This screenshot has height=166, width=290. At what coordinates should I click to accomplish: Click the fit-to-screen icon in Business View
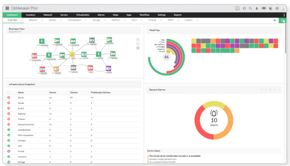pos(138,48)
